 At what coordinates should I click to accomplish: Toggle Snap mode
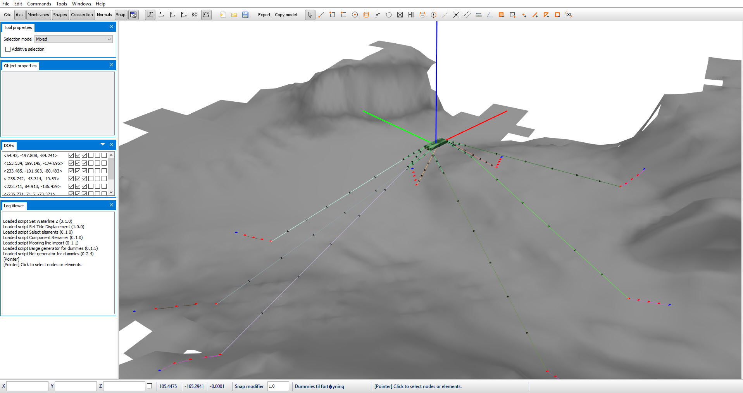121,15
